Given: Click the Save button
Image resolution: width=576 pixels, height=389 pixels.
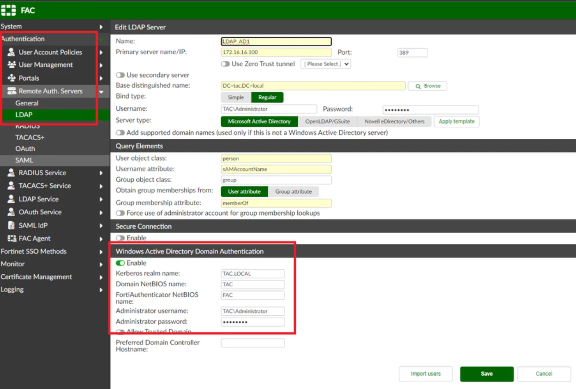Looking at the screenshot, I should pyautogui.click(x=487, y=374).
